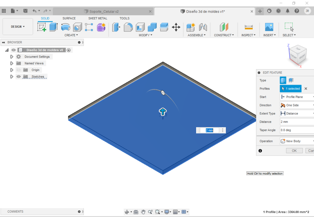Choose the Extrude type option
This screenshot has height=217, width=314.
(283, 80)
